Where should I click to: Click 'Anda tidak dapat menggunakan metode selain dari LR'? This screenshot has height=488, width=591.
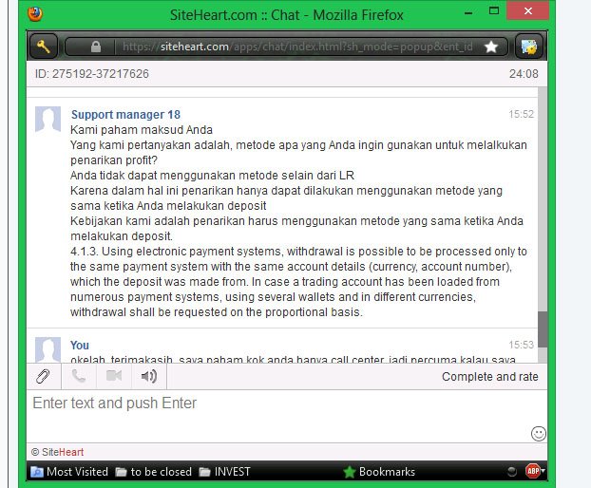212,176
